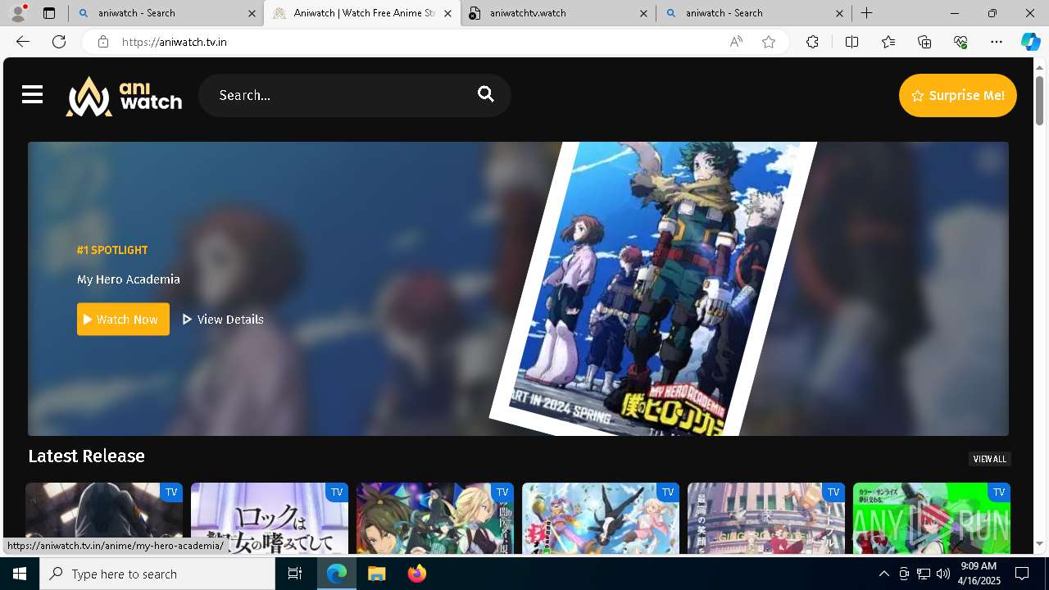Open Edge Settings and more menu
This screenshot has height=590, width=1049.
coord(997,42)
